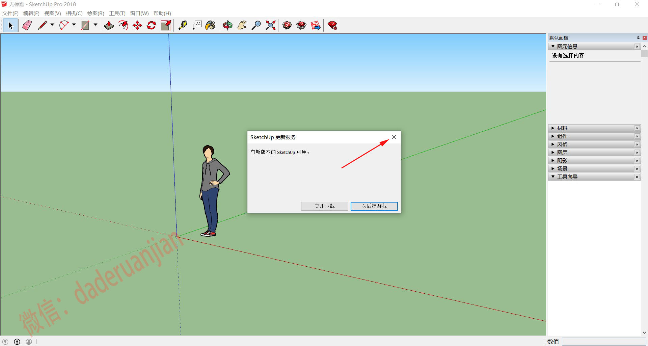The image size is (648, 346).
Task: Select the arrow Select tool
Action: click(10, 25)
